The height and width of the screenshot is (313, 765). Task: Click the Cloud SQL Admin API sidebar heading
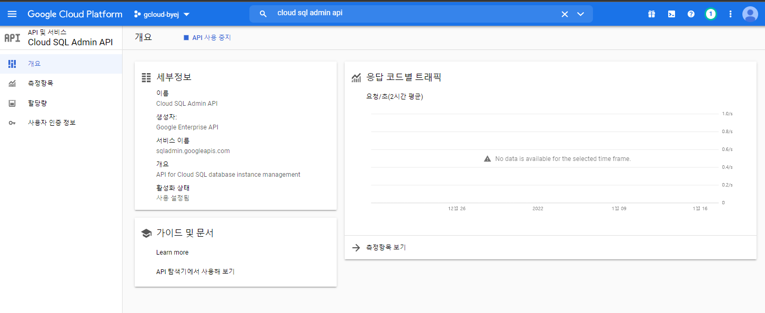coord(71,42)
